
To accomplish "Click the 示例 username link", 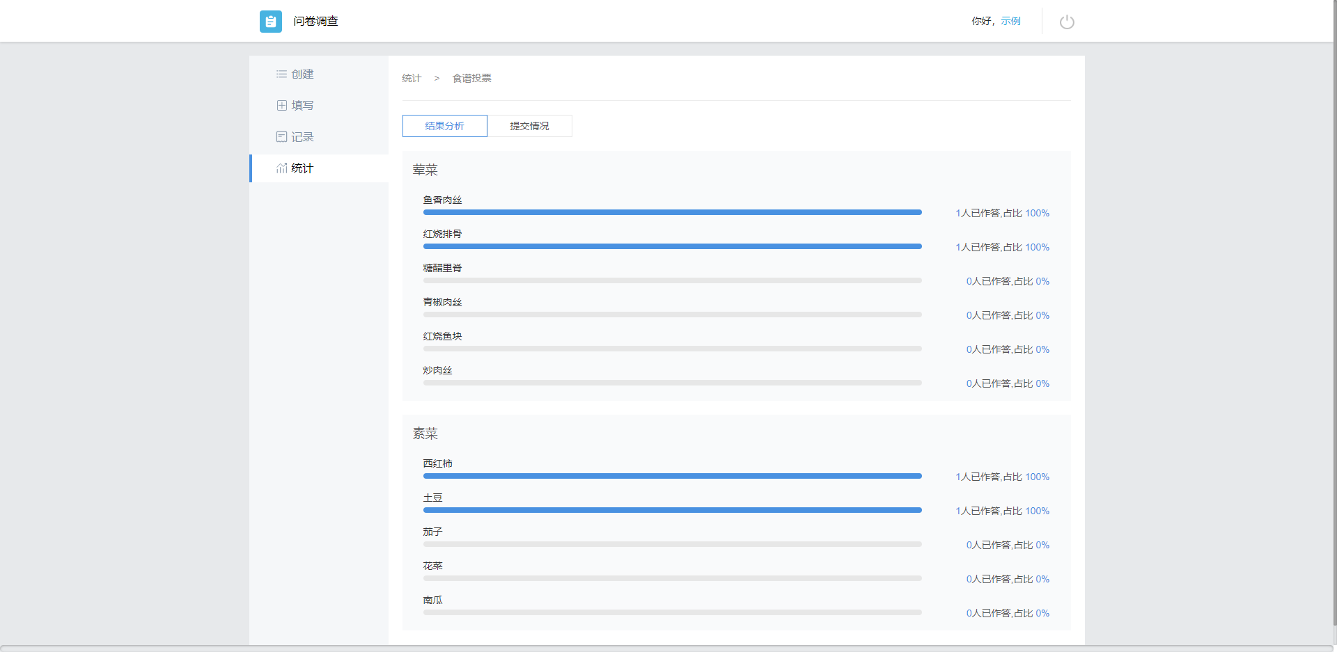I will coord(1010,21).
